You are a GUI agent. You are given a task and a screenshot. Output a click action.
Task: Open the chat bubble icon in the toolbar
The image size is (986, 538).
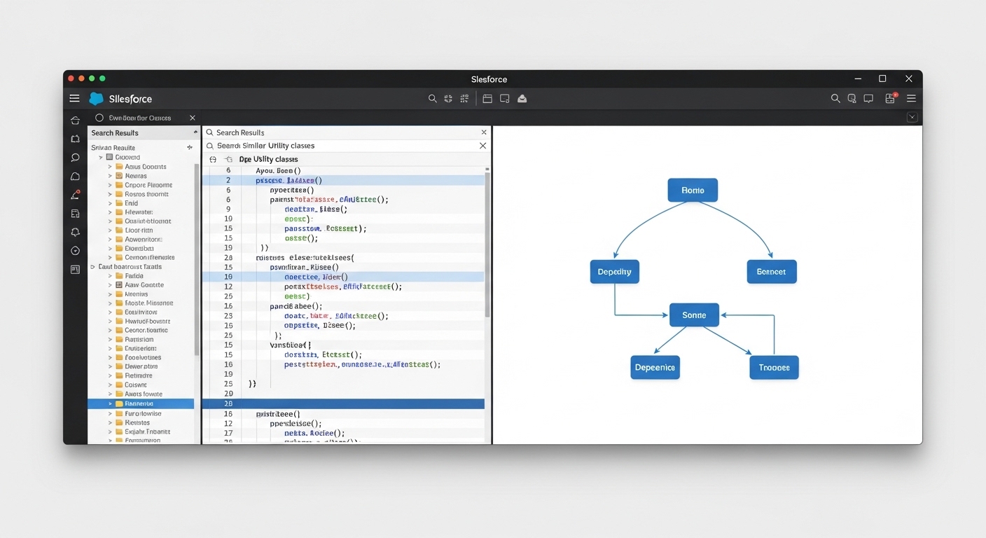(x=868, y=99)
